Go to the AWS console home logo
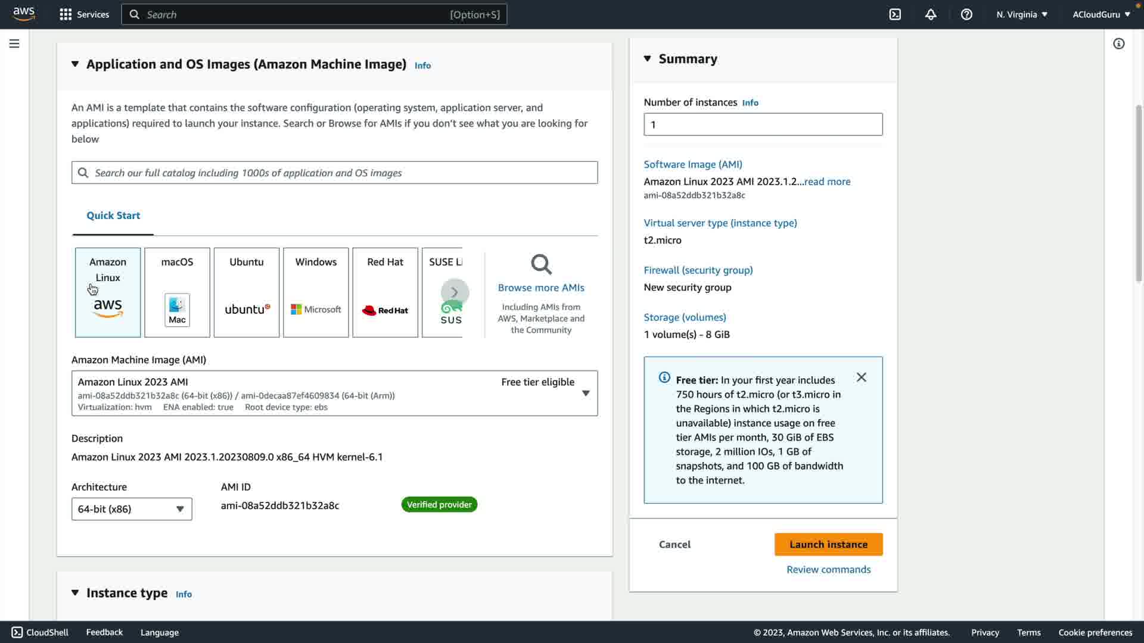The width and height of the screenshot is (1144, 643). tap(24, 14)
